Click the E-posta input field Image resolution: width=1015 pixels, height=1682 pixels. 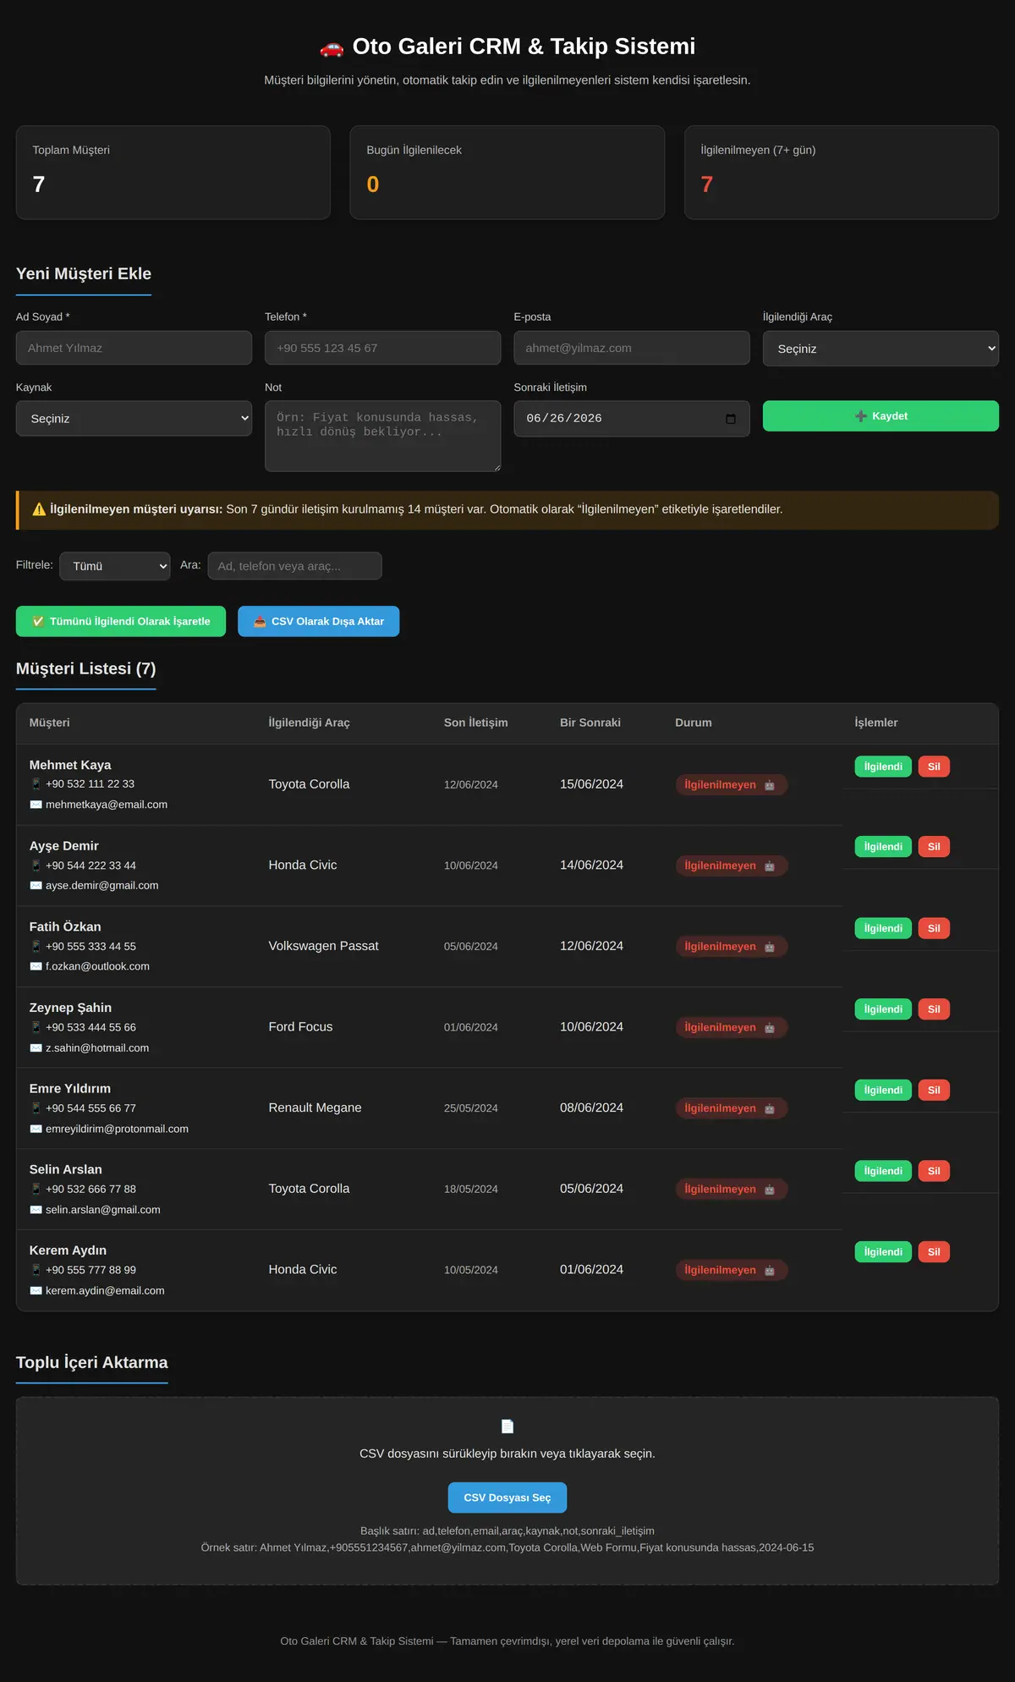(x=632, y=348)
